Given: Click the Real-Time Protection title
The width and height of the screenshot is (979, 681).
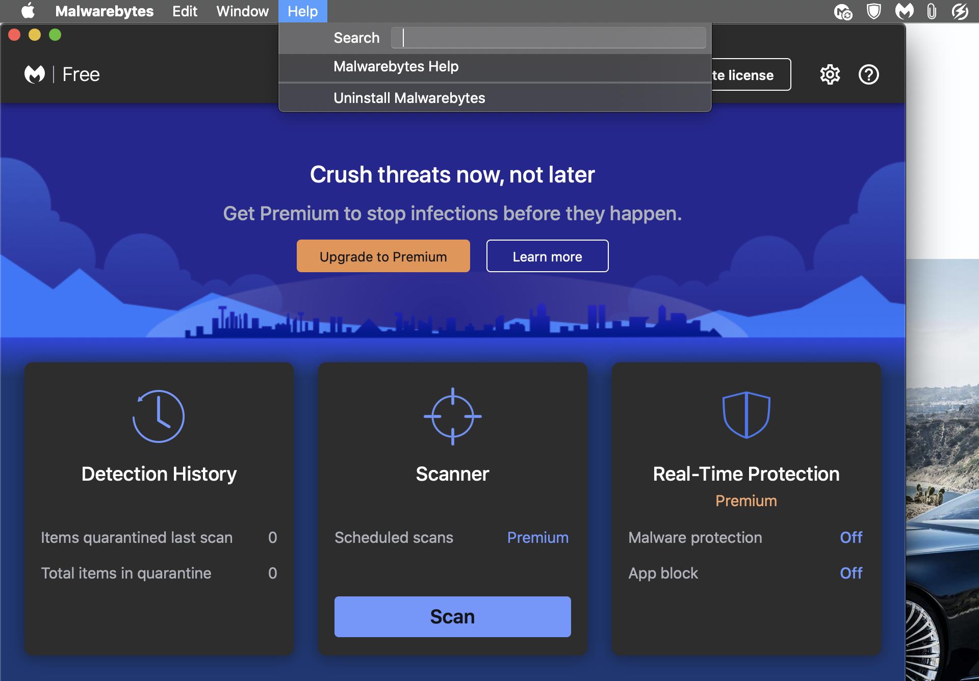Looking at the screenshot, I should (746, 474).
